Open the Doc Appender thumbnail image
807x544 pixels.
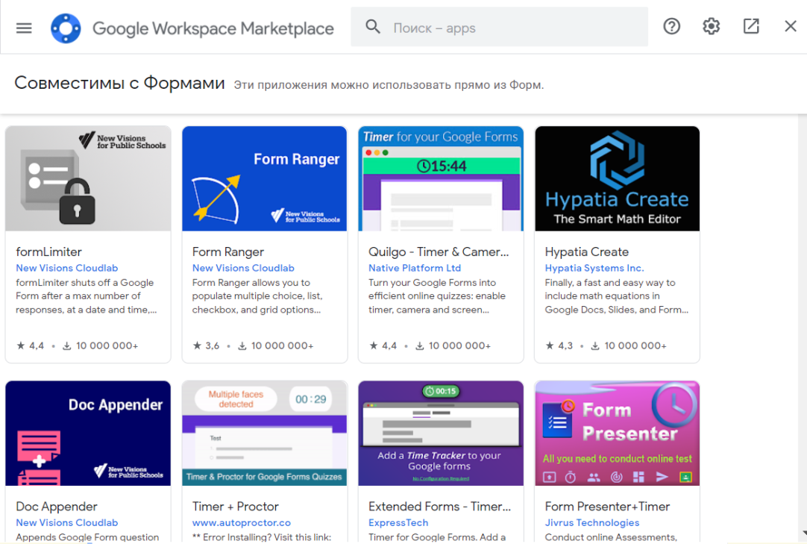click(x=88, y=434)
